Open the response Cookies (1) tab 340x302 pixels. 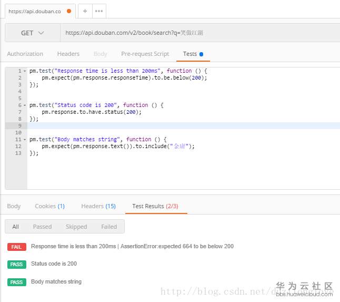(49, 206)
